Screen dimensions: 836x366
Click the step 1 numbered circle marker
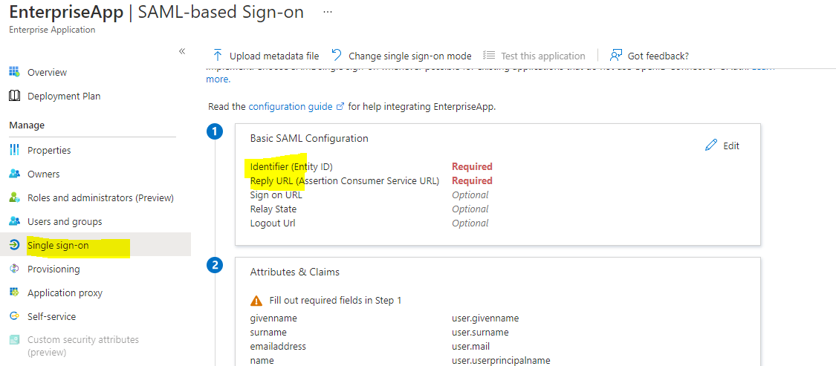(214, 132)
